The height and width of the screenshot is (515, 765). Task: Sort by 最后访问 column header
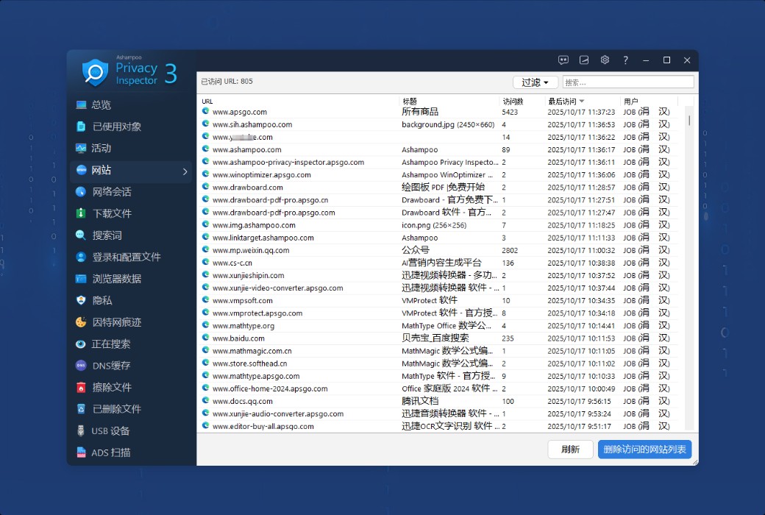point(565,101)
